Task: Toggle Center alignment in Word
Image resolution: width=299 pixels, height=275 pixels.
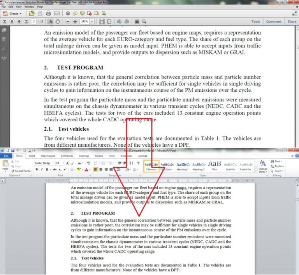Action: pyautogui.click(x=101, y=170)
